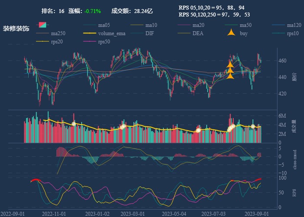This screenshot has width=304, height=217.
Task: Toggle the DEA legend label
Action: pyautogui.click(x=198, y=33)
